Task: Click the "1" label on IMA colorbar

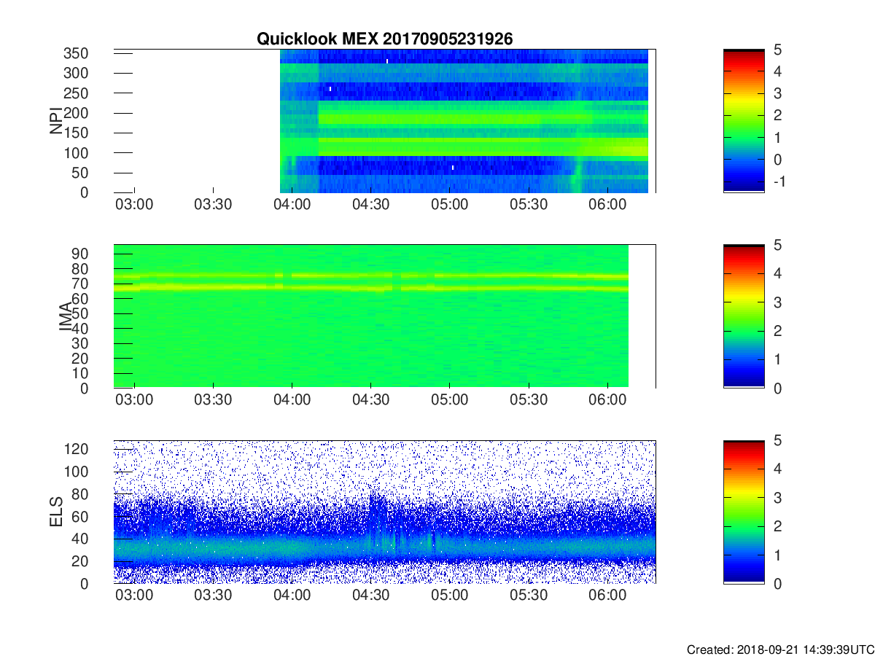Action: pyautogui.click(x=777, y=359)
